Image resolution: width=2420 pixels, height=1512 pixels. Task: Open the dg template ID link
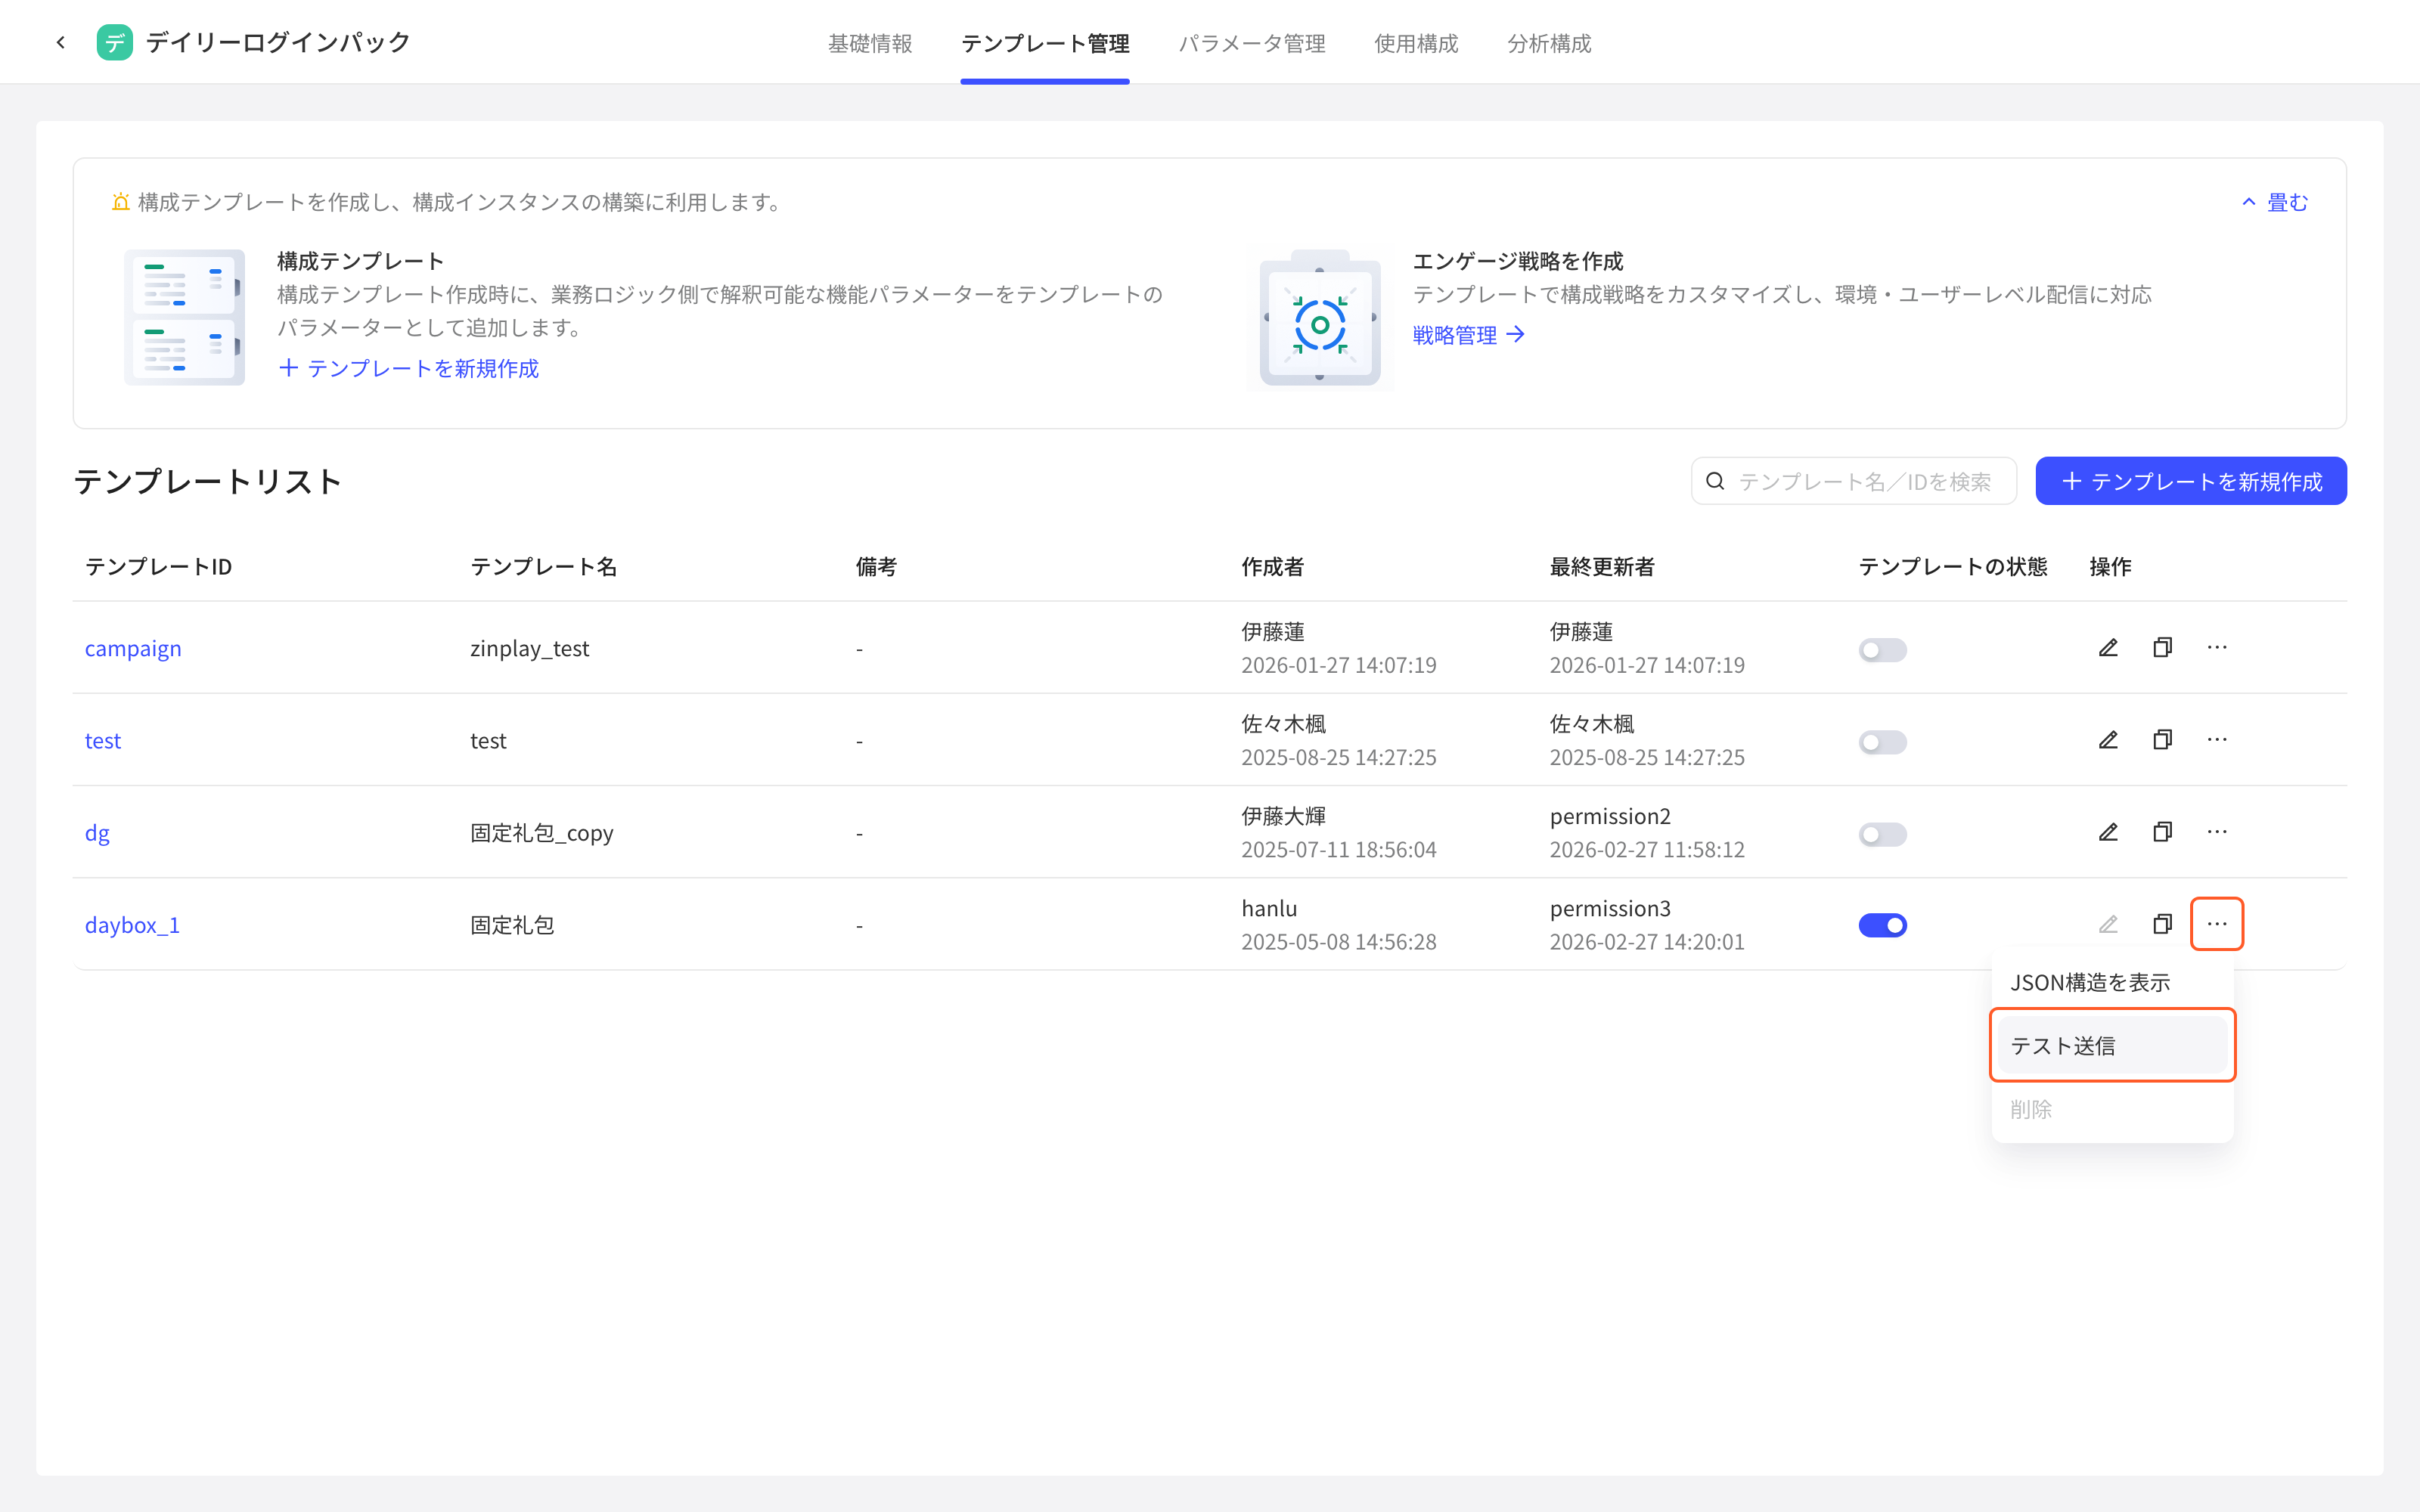(97, 832)
